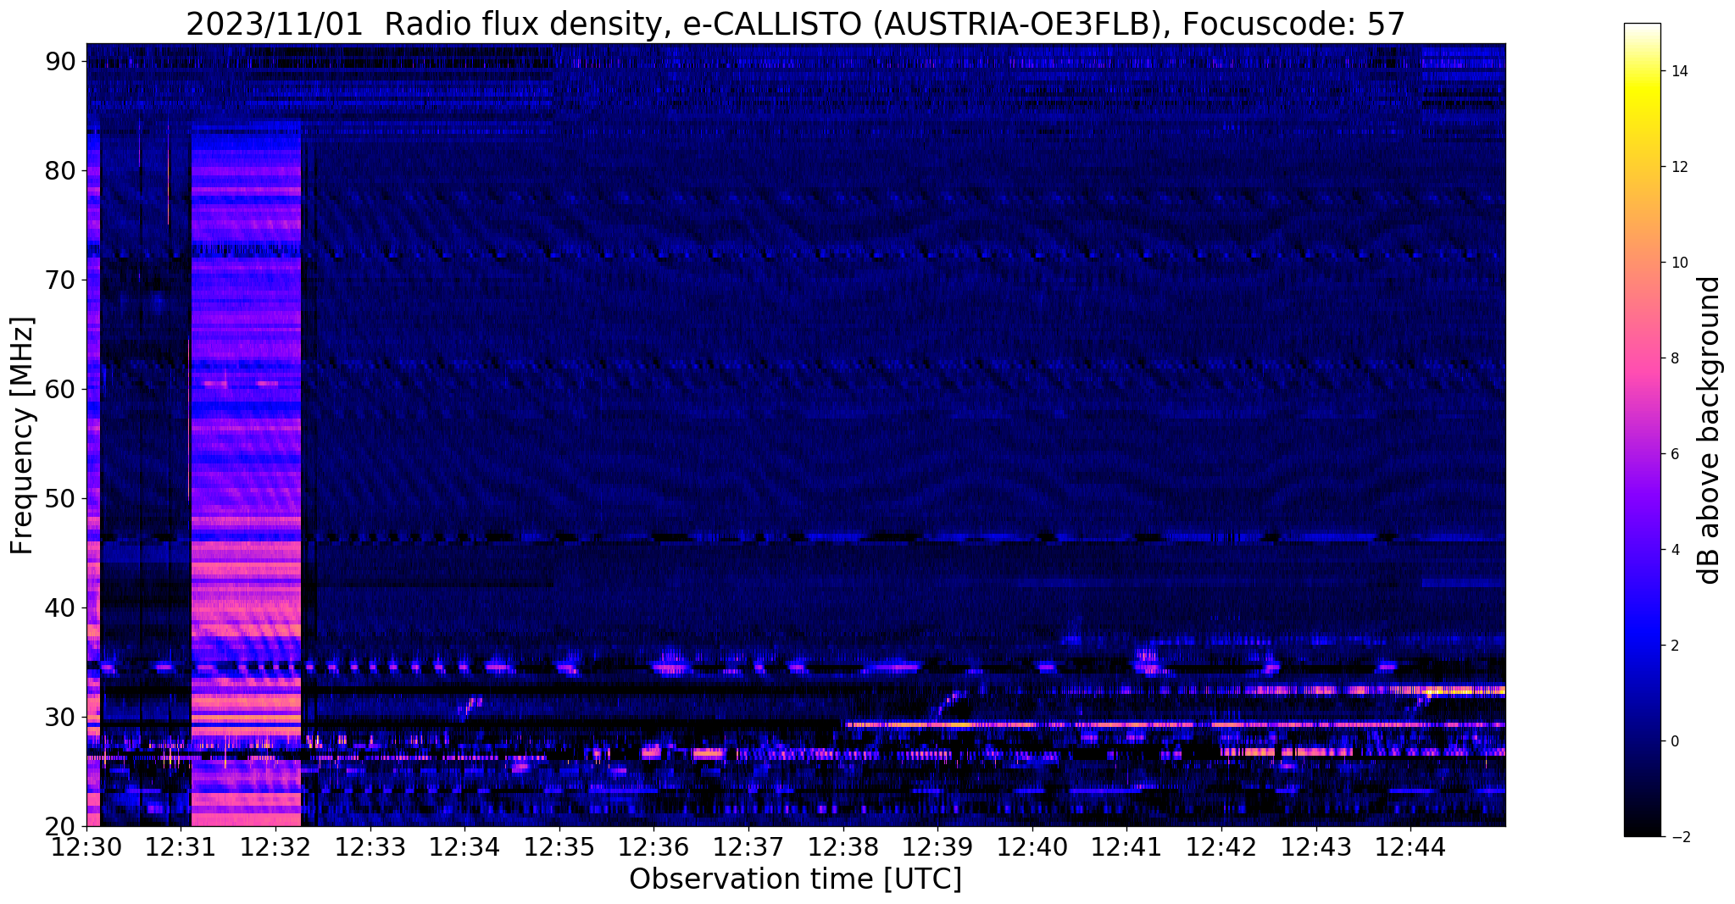
Task: Click the colorbar tick value 10
Action: pyautogui.click(x=1678, y=263)
